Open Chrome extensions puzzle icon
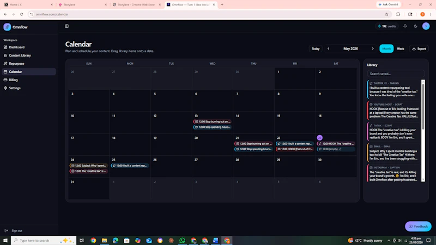436x245 pixels. tap(398, 14)
